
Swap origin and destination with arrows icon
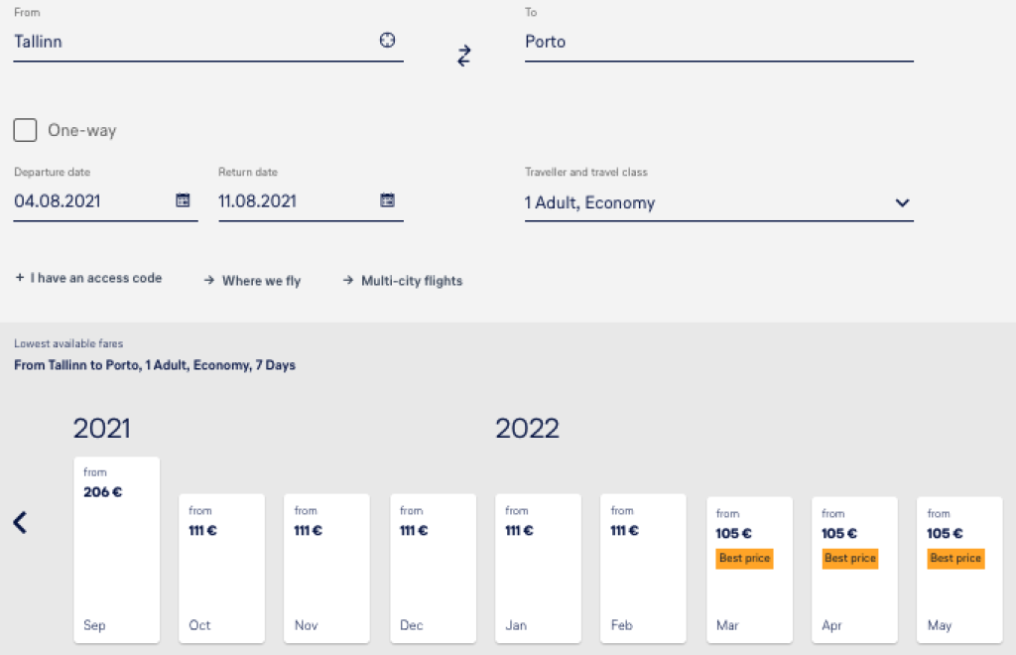pyautogui.click(x=463, y=56)
